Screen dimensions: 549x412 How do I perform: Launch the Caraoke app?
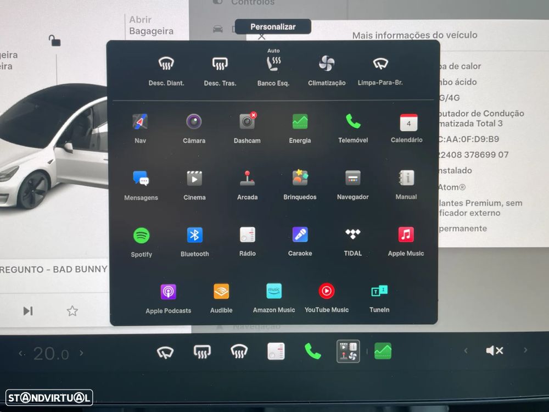(x=300, y=241)
